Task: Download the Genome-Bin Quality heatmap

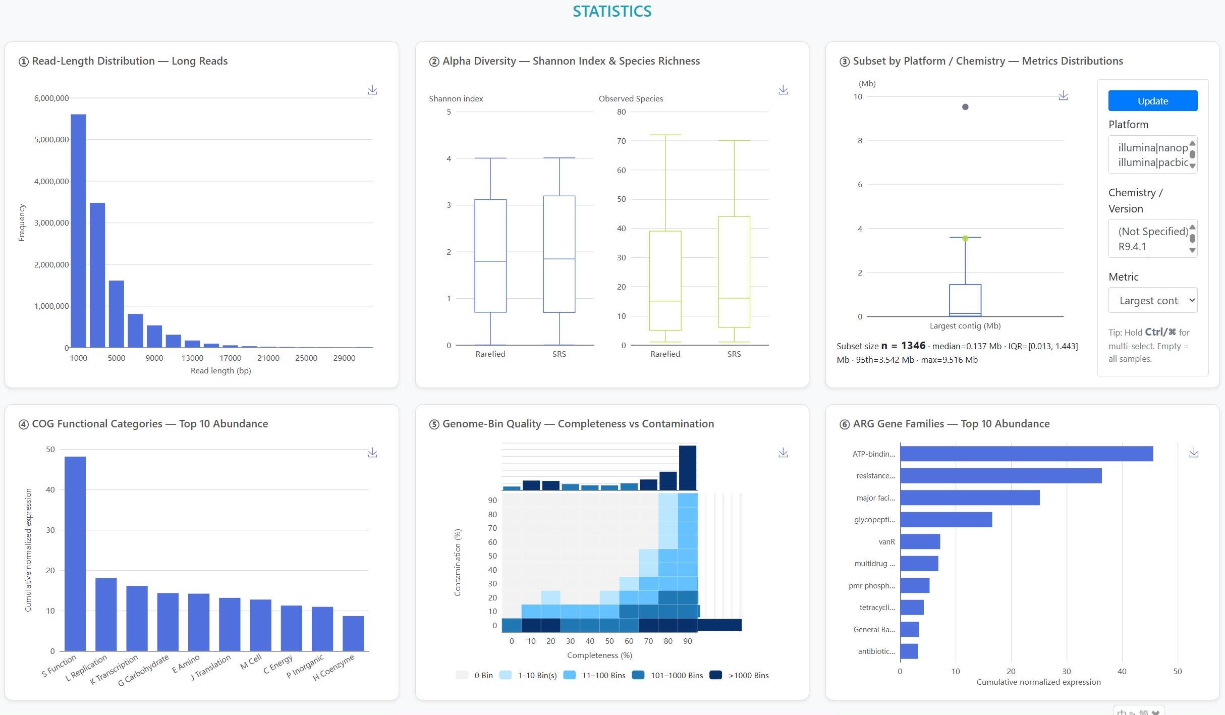Action: click(x=783, y=453)
